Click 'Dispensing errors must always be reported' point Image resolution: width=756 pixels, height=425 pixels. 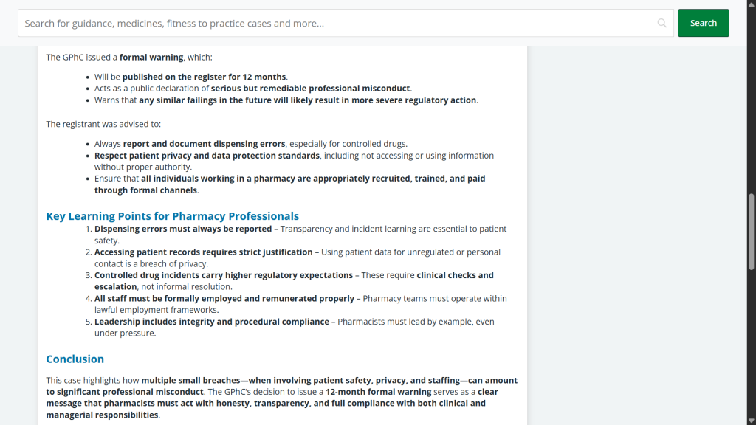click(183, 229)
